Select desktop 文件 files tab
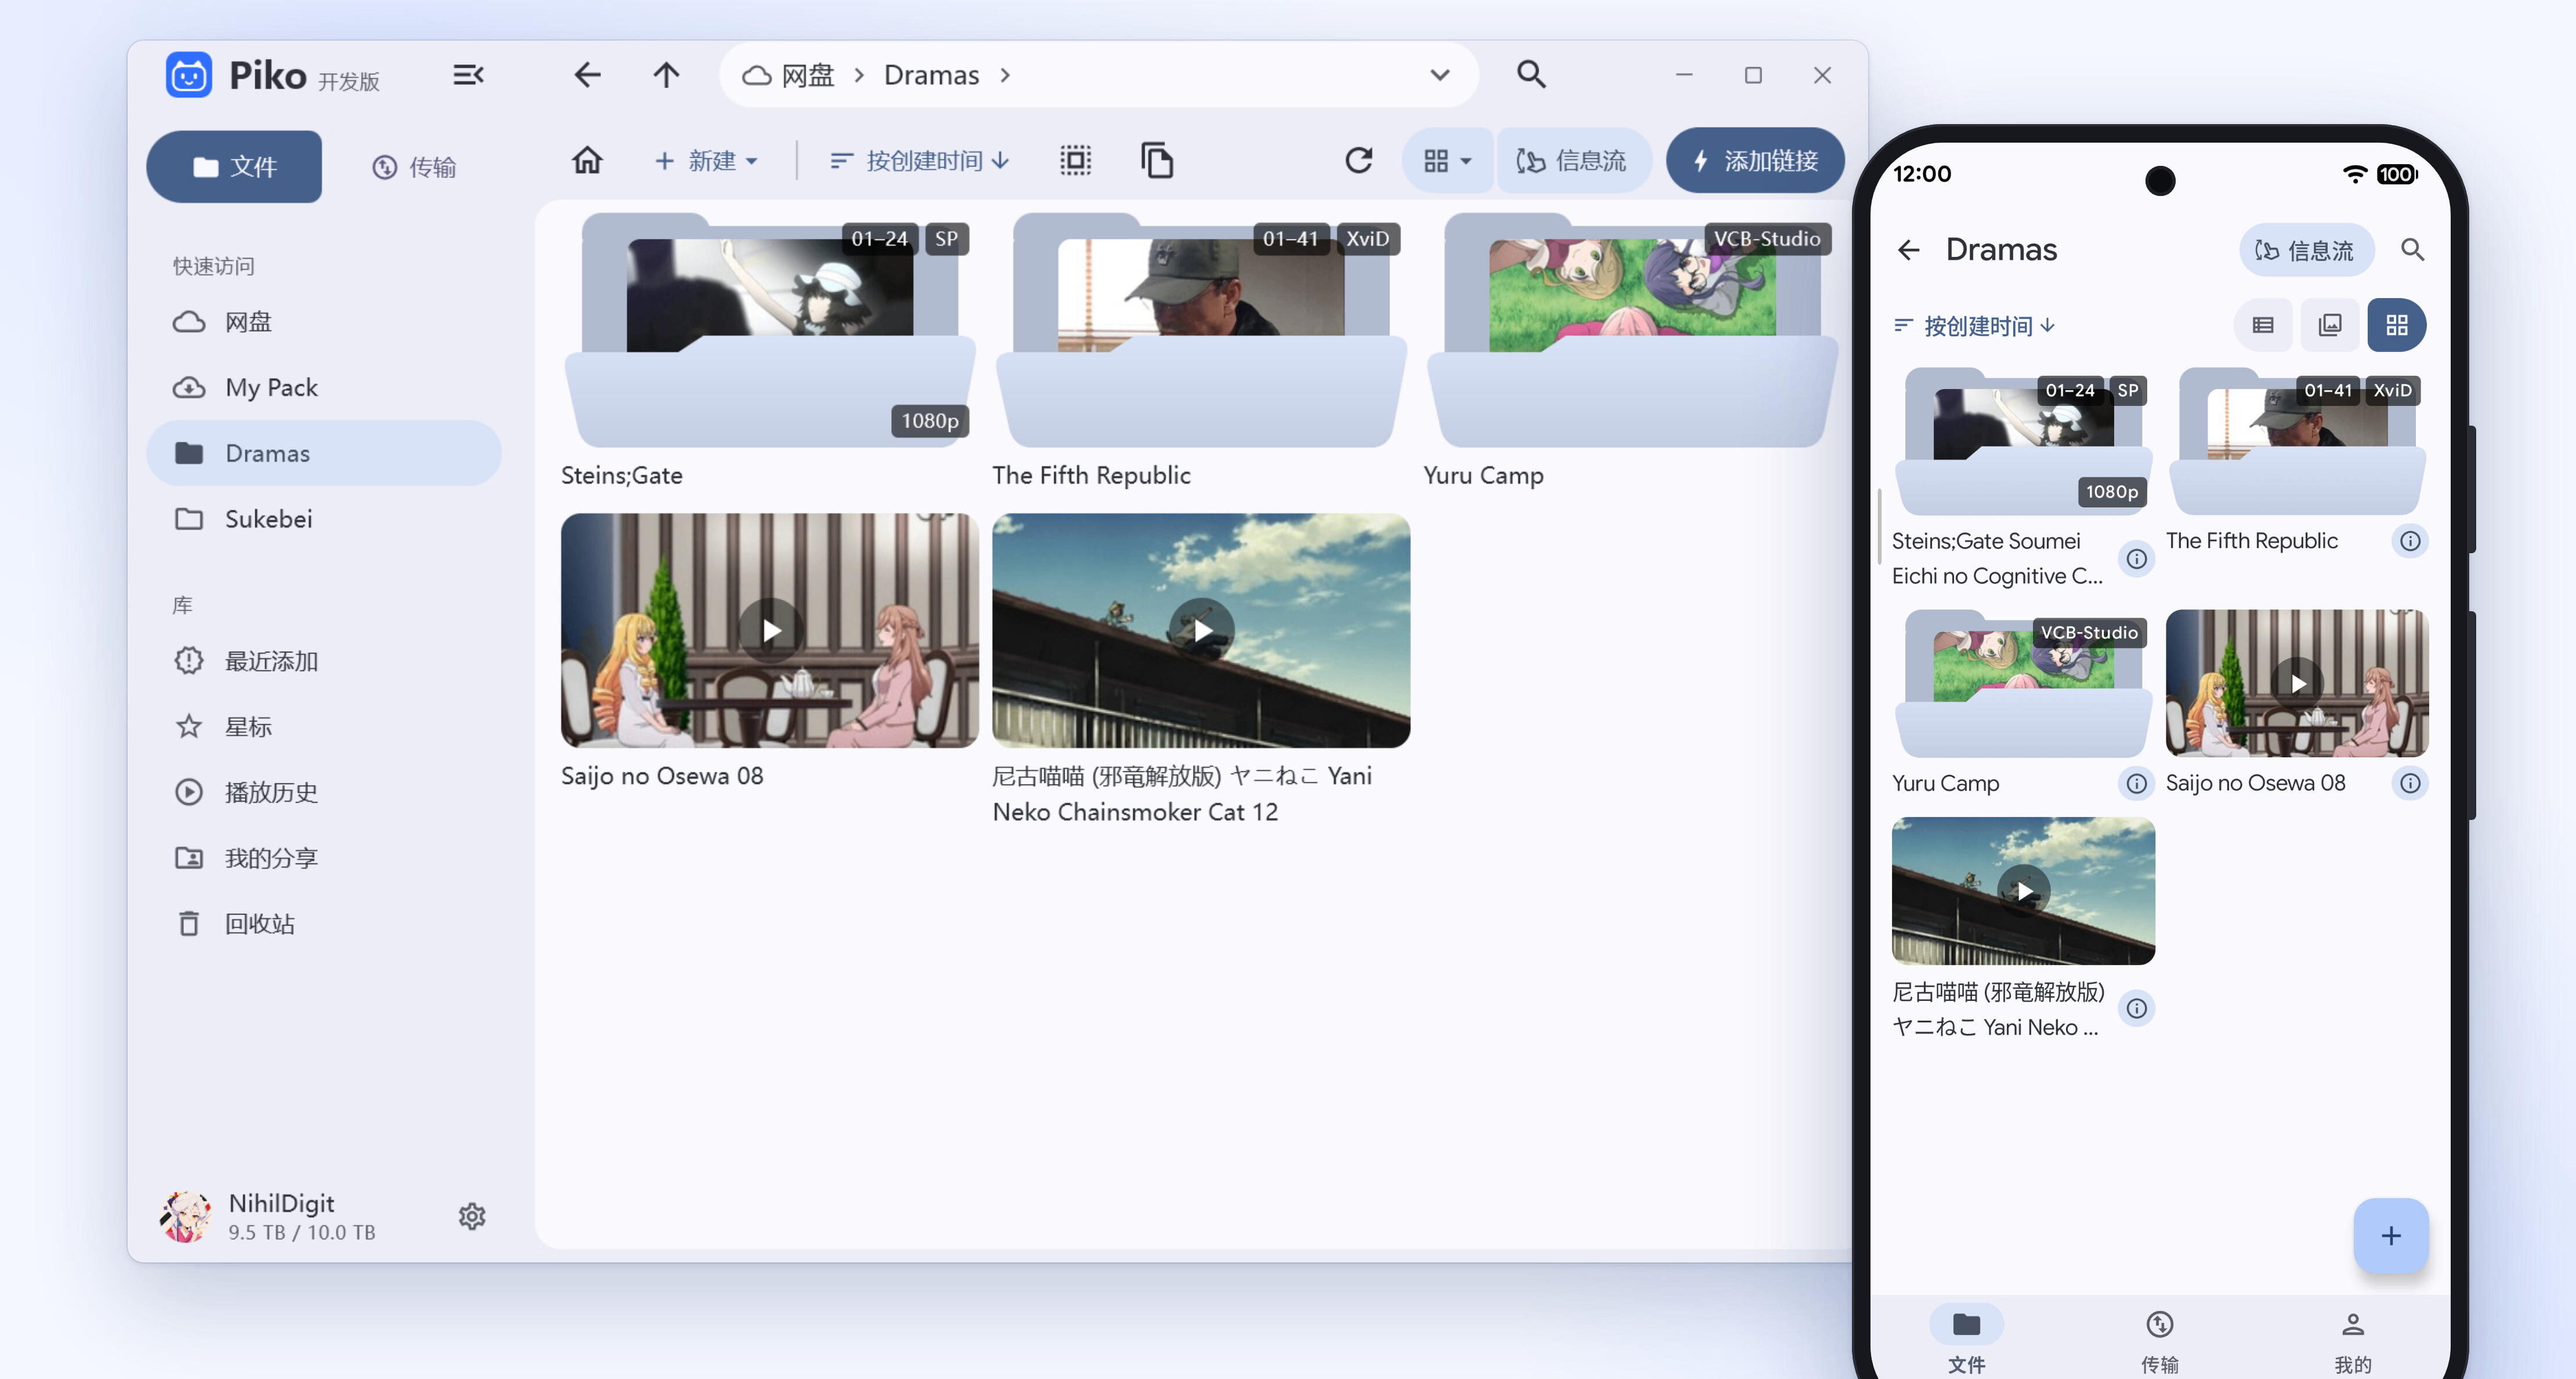2576x1379 pixels. [x=234, y=167]
